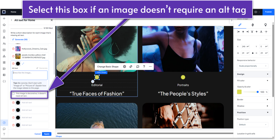Viewport: 275px width, 140px height.
Task: Click the opacity value field showing 100
Action: [264, 92]
